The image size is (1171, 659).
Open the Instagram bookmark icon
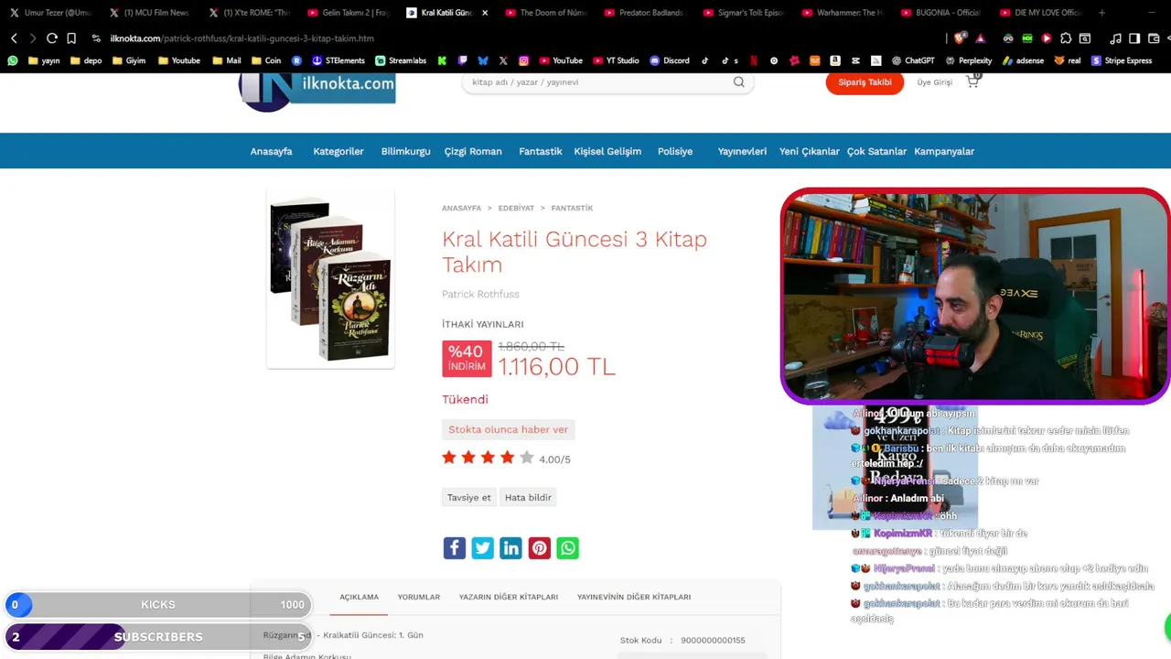coord(523,60)
